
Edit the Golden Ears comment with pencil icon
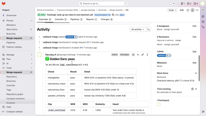143,55
